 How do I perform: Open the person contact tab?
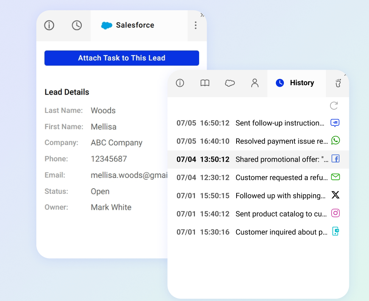click(x=255, y=83)
